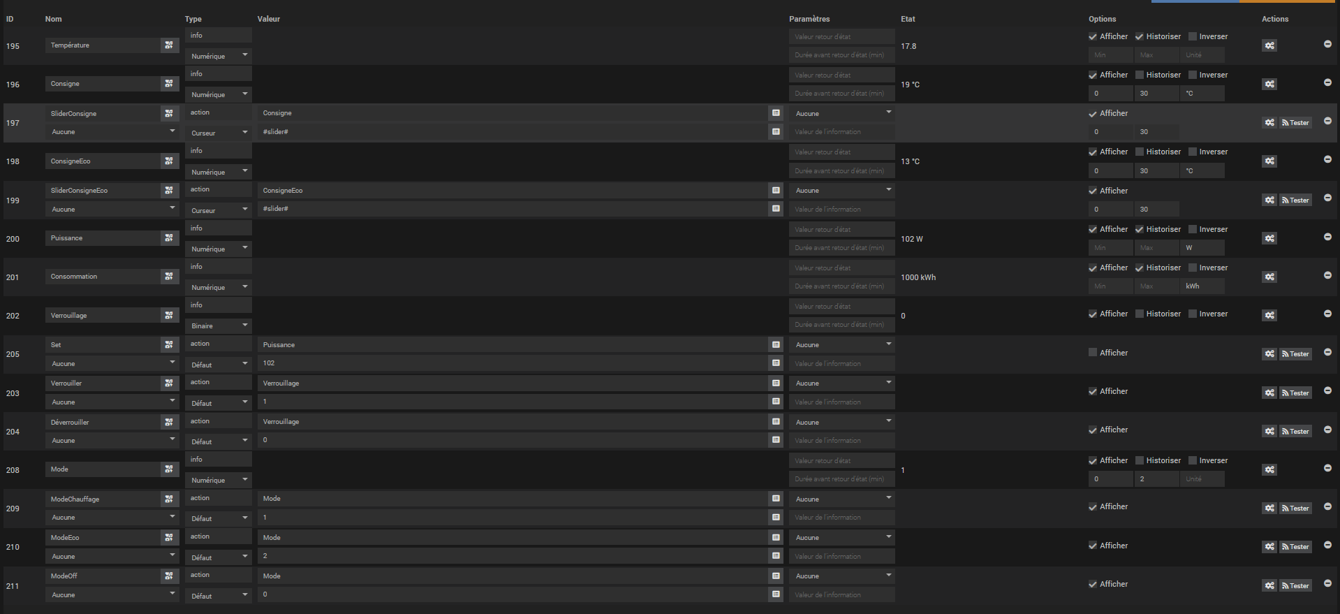Enable Historiser for the Consigne command

pos(1139,75)
